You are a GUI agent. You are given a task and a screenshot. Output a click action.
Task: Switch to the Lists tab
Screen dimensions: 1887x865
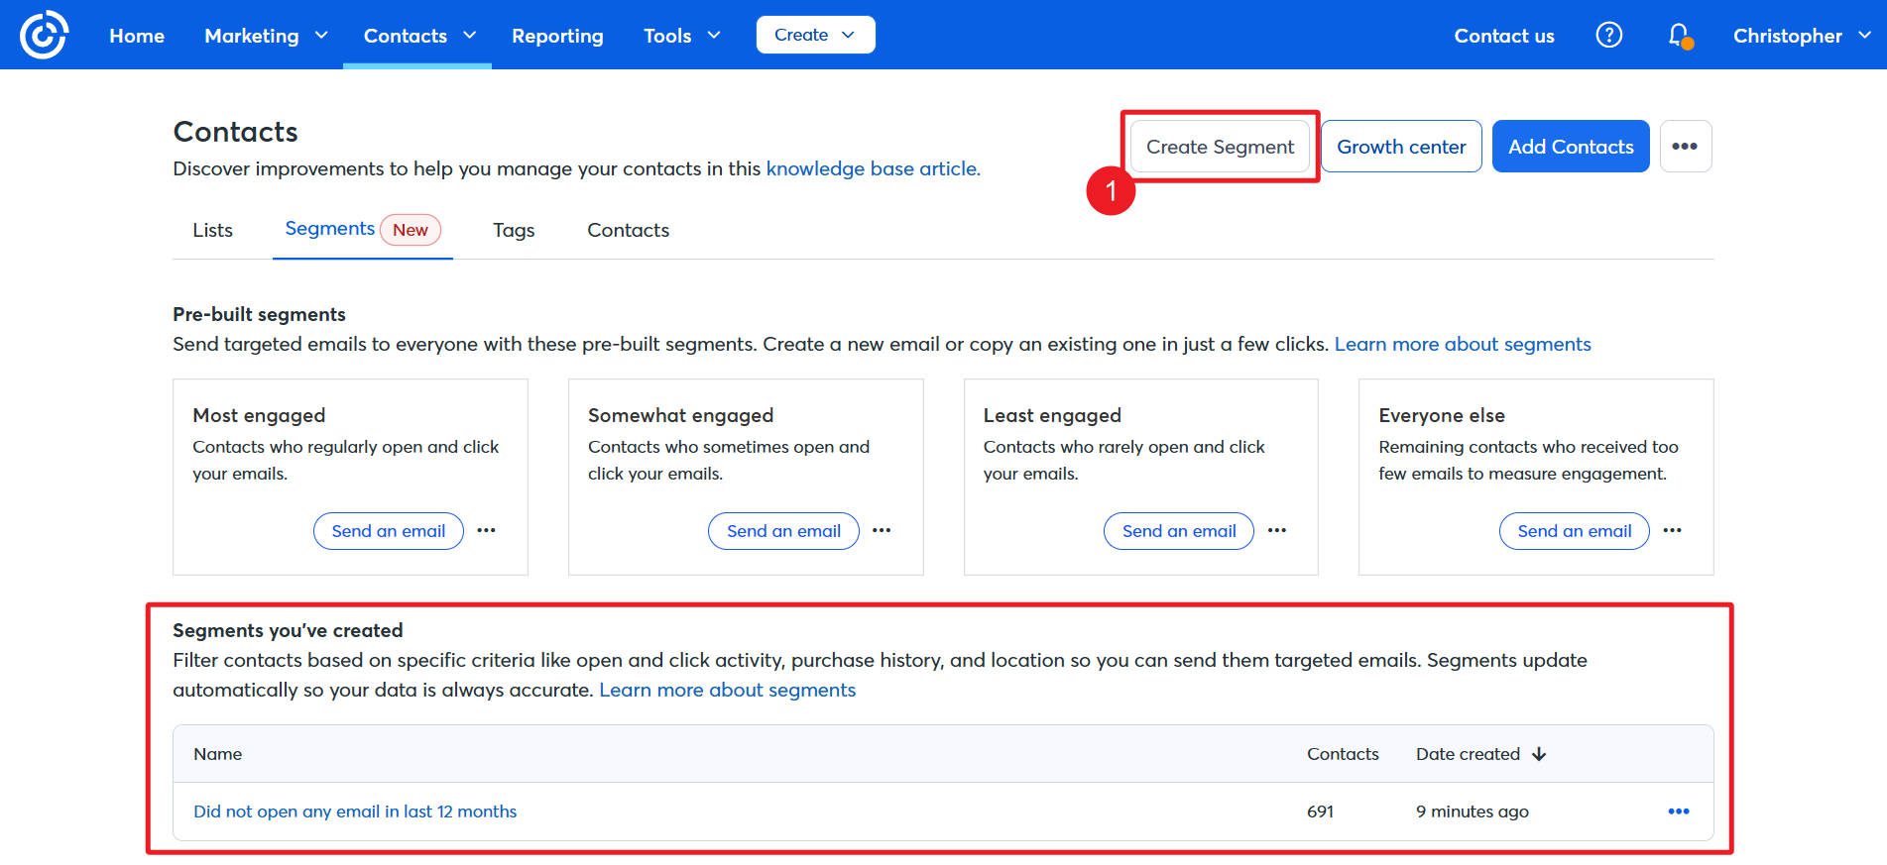(212, 230)
